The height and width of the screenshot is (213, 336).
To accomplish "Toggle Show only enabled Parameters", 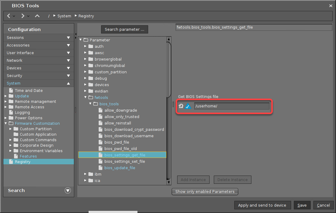I will [205, 191].
